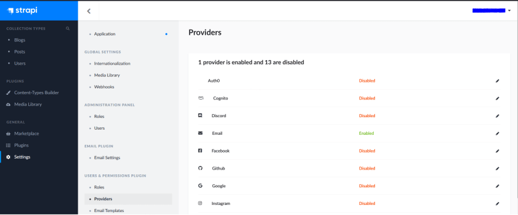The width and height of the screenshot is (518, 215).
Task: Click the Strapi logo
Action: (22, 11)
